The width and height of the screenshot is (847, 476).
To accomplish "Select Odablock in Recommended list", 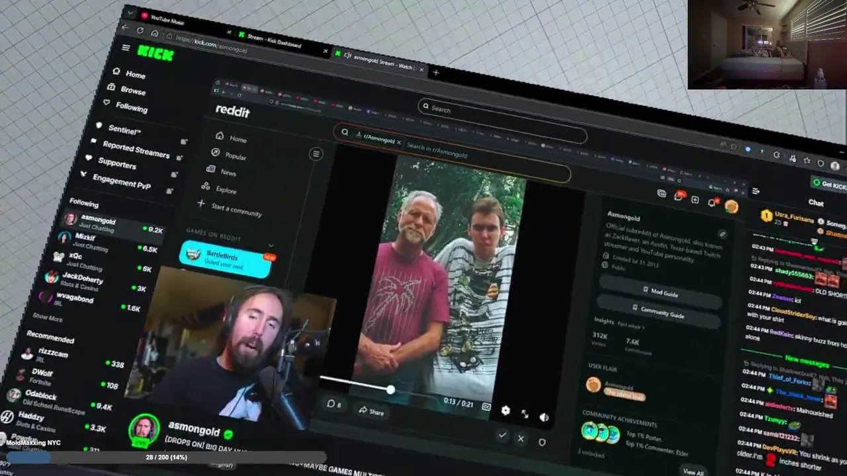I will point(60,399).
